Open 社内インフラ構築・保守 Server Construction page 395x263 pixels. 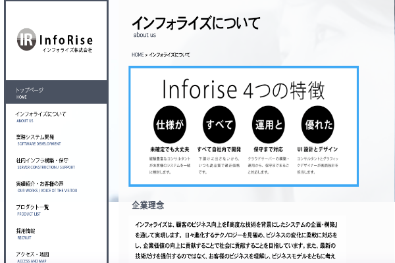coord(45,163)
